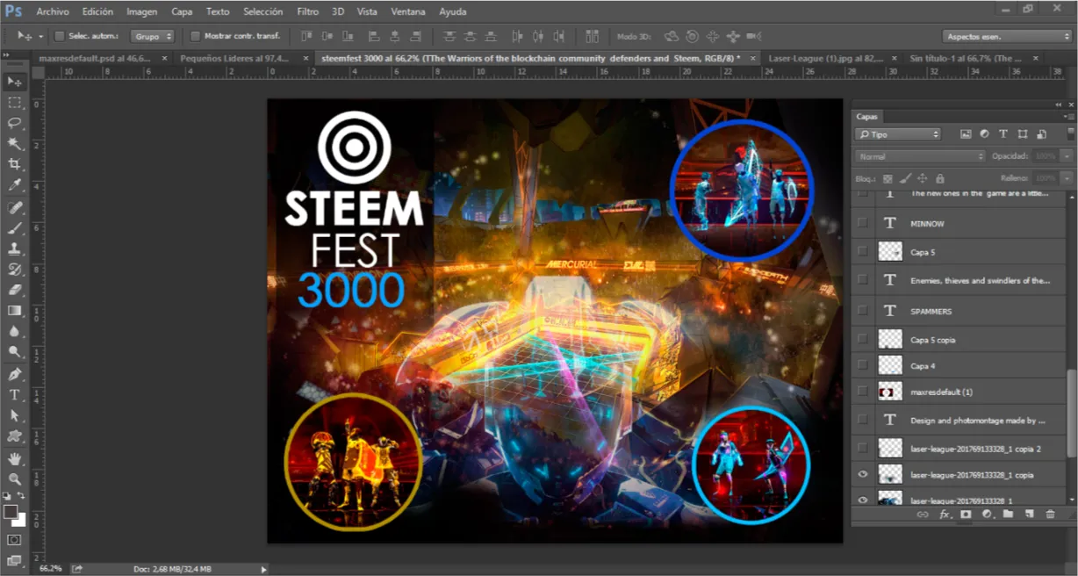Viewport: 1078px width, 576px height.
Task: Hide laser-league-201769133328_1 copia layer
Action: pyautogui.click(x=863, y=475)
